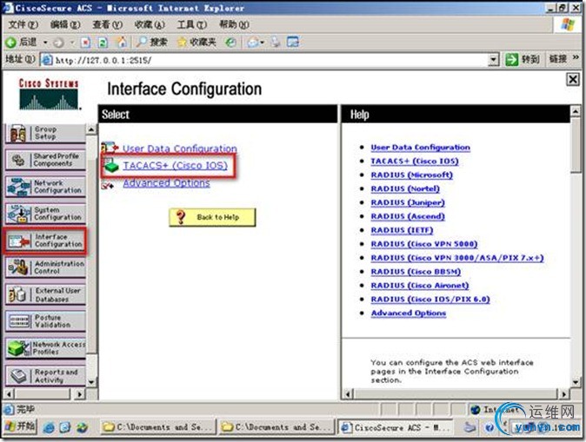Open the Back button history dropdown

45,43
